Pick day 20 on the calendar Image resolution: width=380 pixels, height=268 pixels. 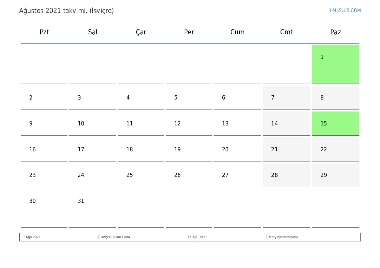pyautogui.click(x=237, y=149)
